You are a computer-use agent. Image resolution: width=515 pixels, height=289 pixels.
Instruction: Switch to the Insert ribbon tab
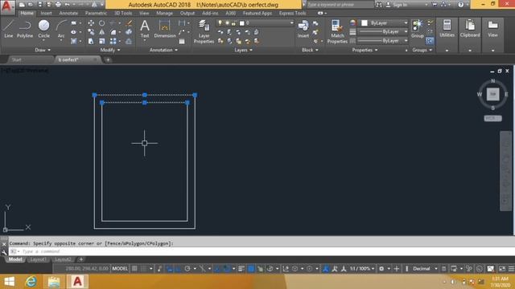click(46, 13)
